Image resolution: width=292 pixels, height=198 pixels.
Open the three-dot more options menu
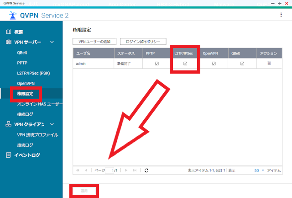click(281, 15)
